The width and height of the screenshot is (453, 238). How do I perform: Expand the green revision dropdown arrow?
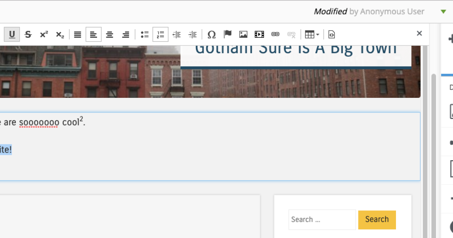(443, 12)
